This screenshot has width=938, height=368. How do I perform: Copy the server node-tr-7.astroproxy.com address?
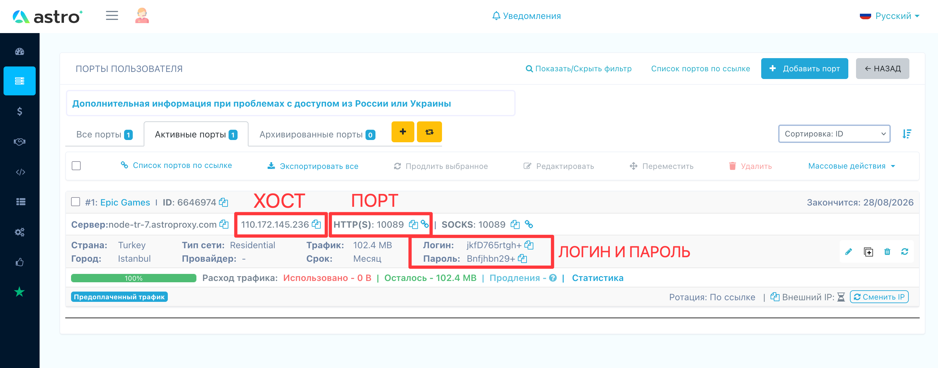(224, 224)
